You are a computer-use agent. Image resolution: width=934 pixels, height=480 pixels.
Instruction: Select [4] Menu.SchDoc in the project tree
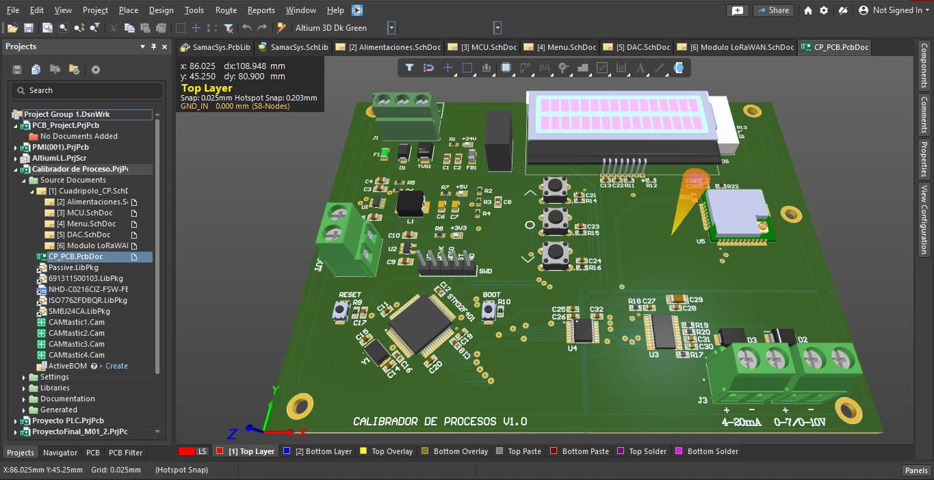click(86, 224)
